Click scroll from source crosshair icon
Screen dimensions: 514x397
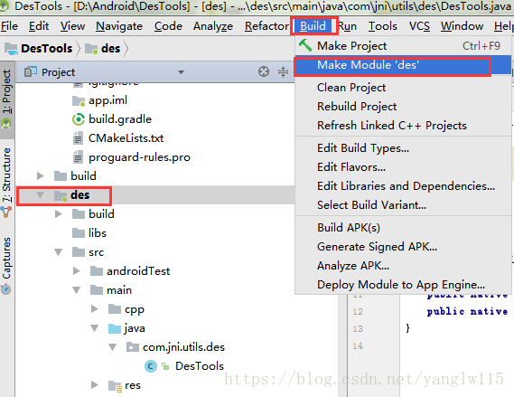point(264,71)
